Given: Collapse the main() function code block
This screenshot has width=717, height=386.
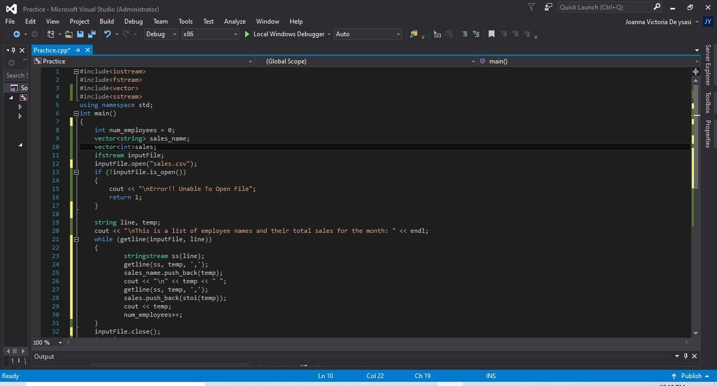Looking at the screenshot, I should point(76,113).
